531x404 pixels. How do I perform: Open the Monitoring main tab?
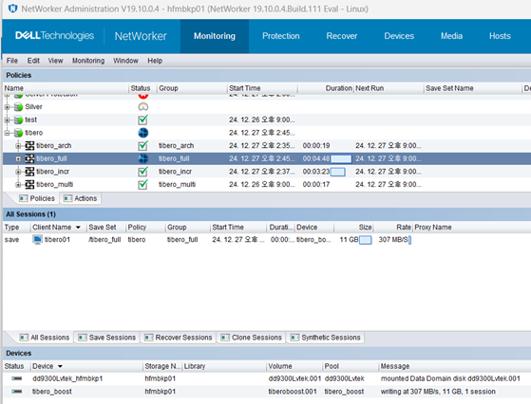coord(215,36)
